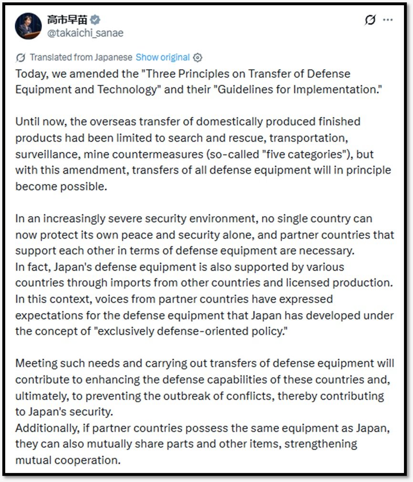Open the Grok icon at top right

coord(370,20)
